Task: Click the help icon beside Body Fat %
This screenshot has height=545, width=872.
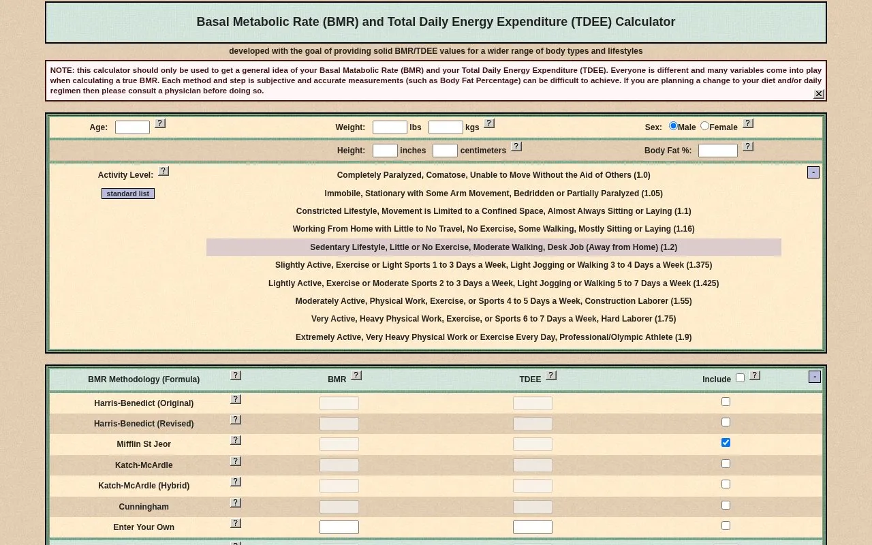Action: coord(748,146)
